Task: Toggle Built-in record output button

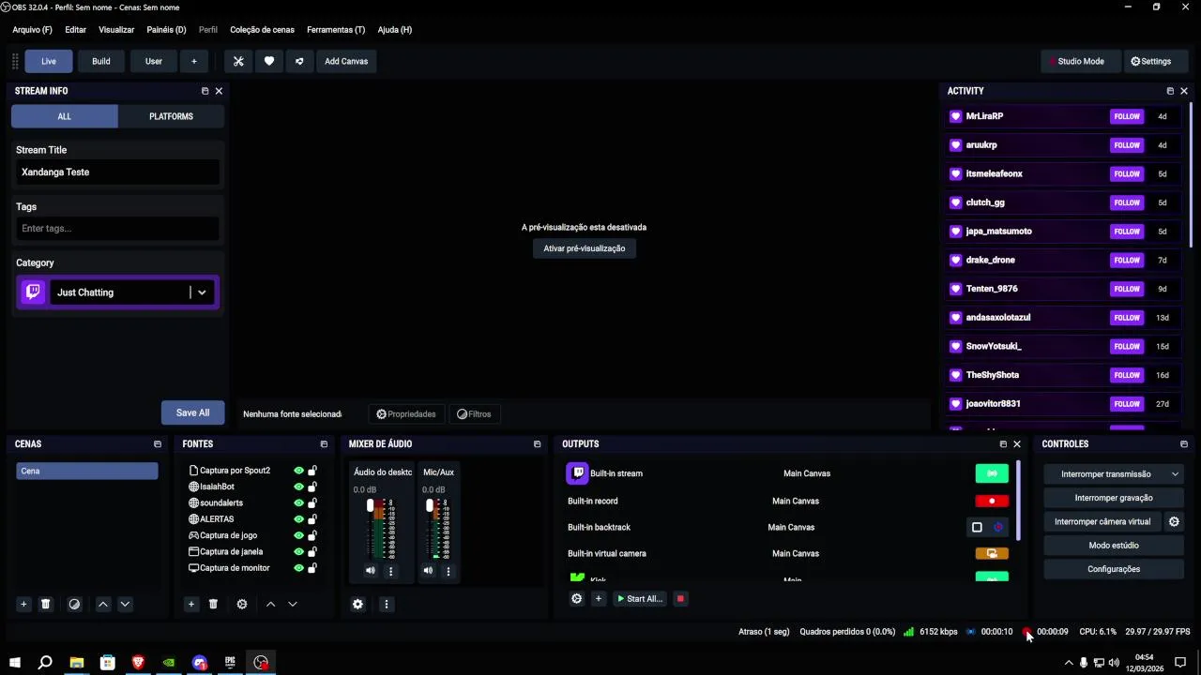Action: coord(992,501)
